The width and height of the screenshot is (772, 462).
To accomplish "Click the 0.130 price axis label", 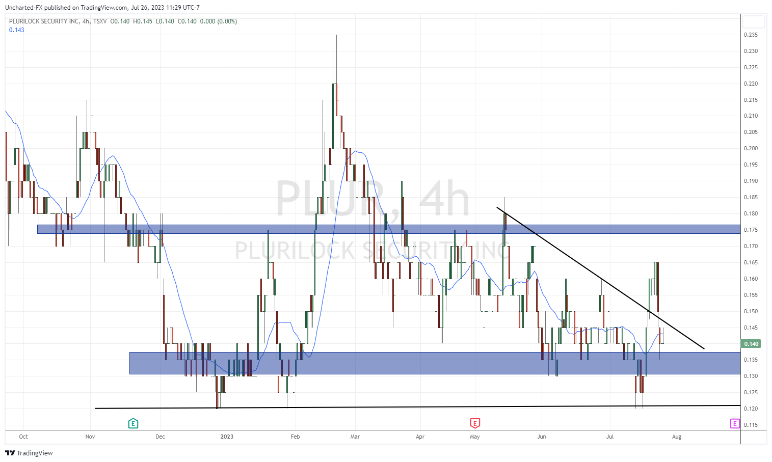I will click(x=751, y=376).
